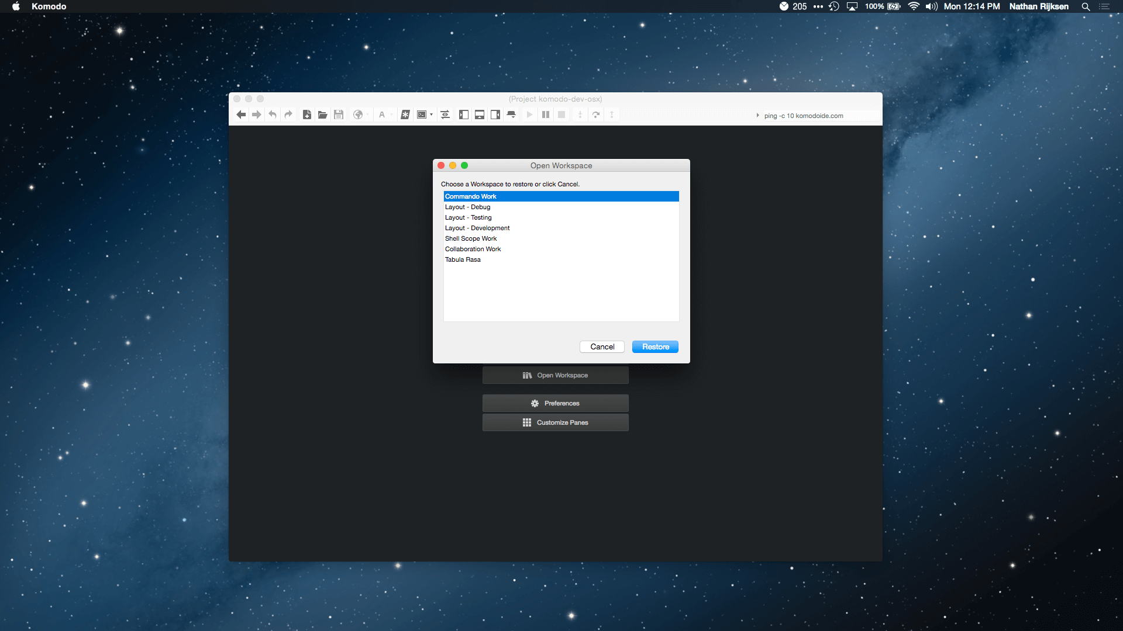
Task: Select Shell Scope Work workspace
Action: pos(561,238)
